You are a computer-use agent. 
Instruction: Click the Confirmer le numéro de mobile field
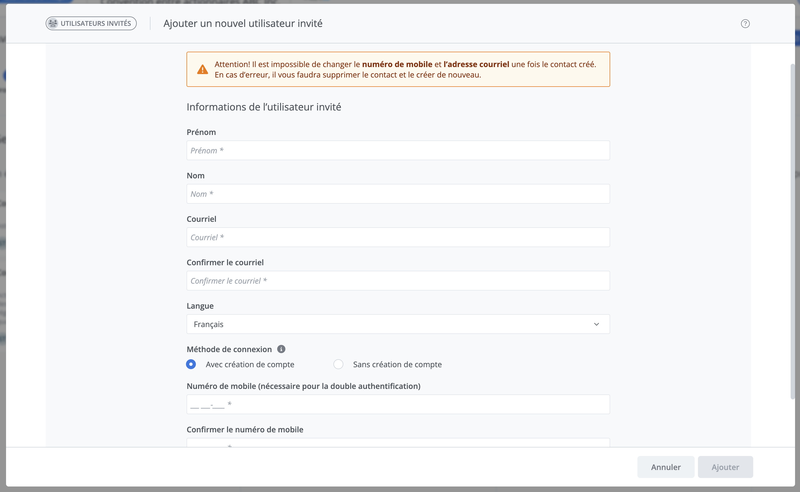point(398,443)
